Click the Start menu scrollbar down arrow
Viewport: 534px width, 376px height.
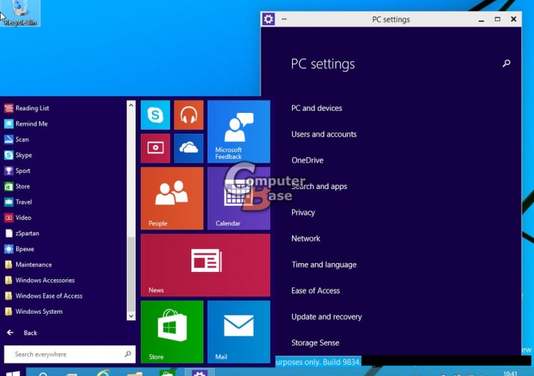pyautogui.click(x=131, y=316)
